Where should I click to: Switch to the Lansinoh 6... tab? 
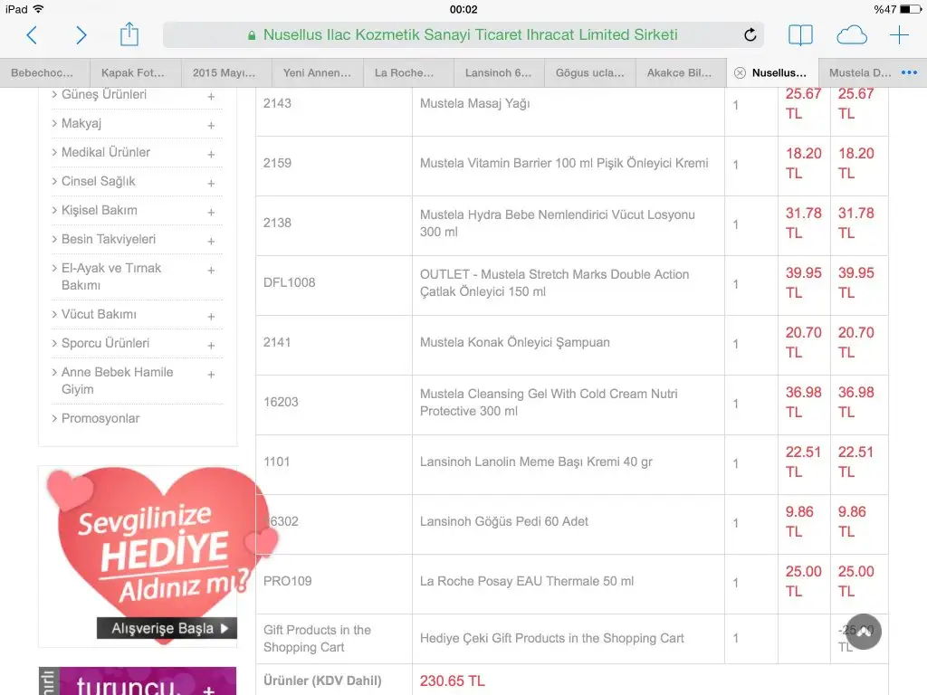499,72
